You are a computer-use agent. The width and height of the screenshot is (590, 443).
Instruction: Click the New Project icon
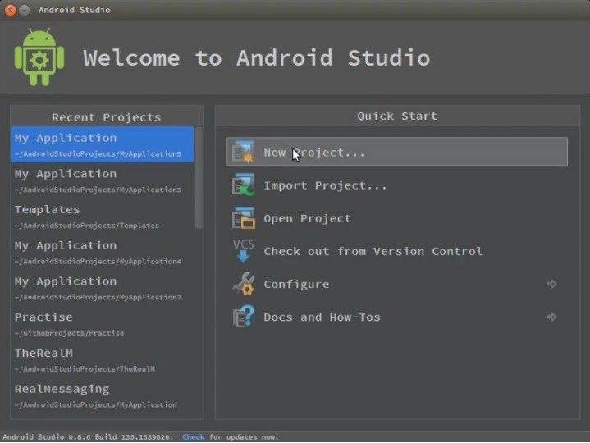(243, 152)
